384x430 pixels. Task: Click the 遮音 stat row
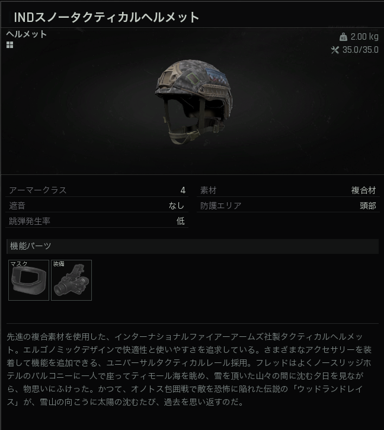(97, 206)
